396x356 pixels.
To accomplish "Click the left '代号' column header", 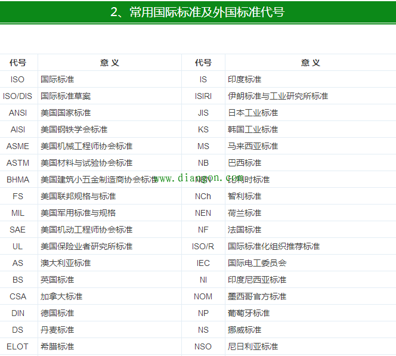I will pos(18,63).
